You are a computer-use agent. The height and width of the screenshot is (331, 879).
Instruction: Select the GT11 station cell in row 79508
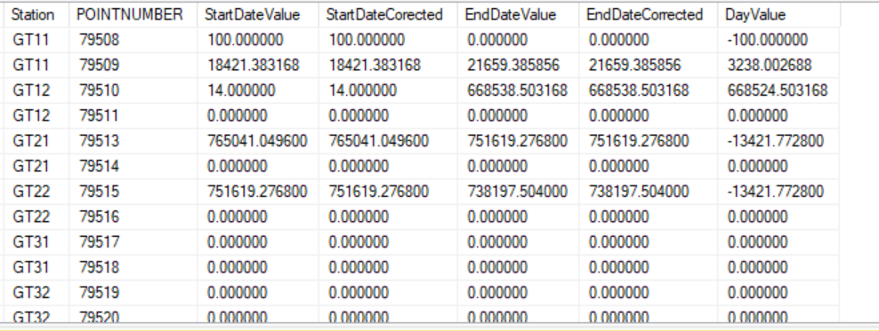[36, 40]
